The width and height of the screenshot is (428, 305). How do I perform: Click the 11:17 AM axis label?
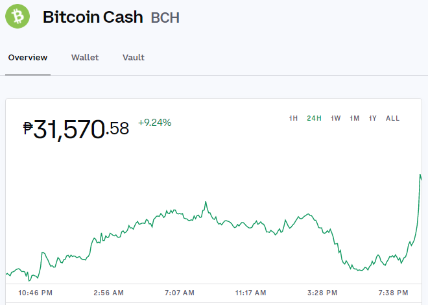[x=251, y=293]
